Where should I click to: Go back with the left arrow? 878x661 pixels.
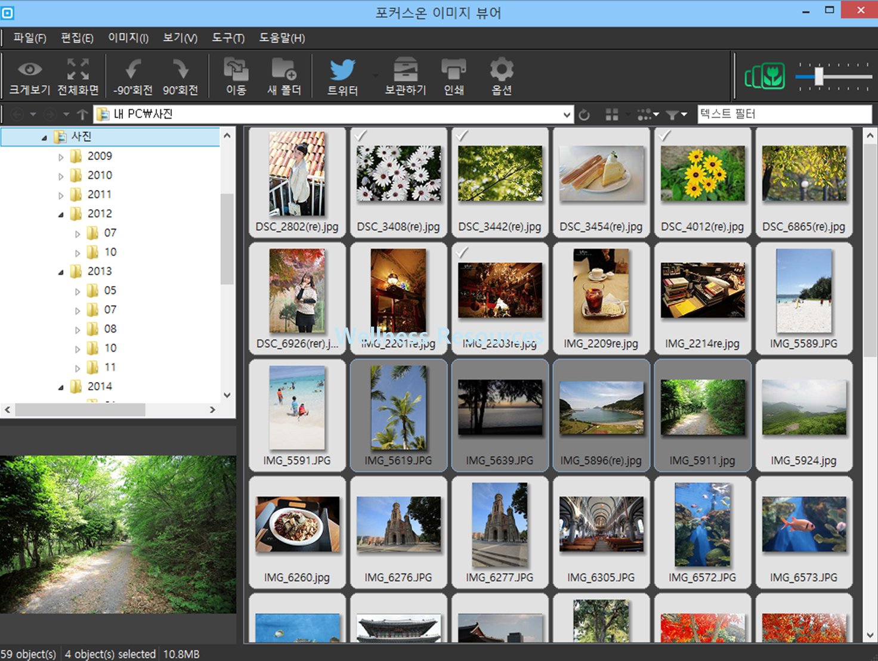[17, 114]
